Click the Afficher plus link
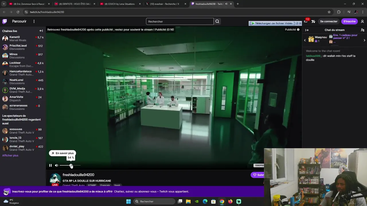The height and width of the screenshot is (206, 367). tap(10, 156)
